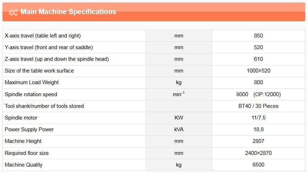Select the Power Supply Power label
Viewport: 307px width, 174px height.
point(29,129)
